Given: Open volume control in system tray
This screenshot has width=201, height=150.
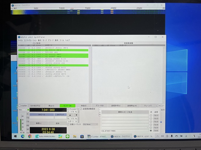Looking at the screenshot, I should coord(162,136).
